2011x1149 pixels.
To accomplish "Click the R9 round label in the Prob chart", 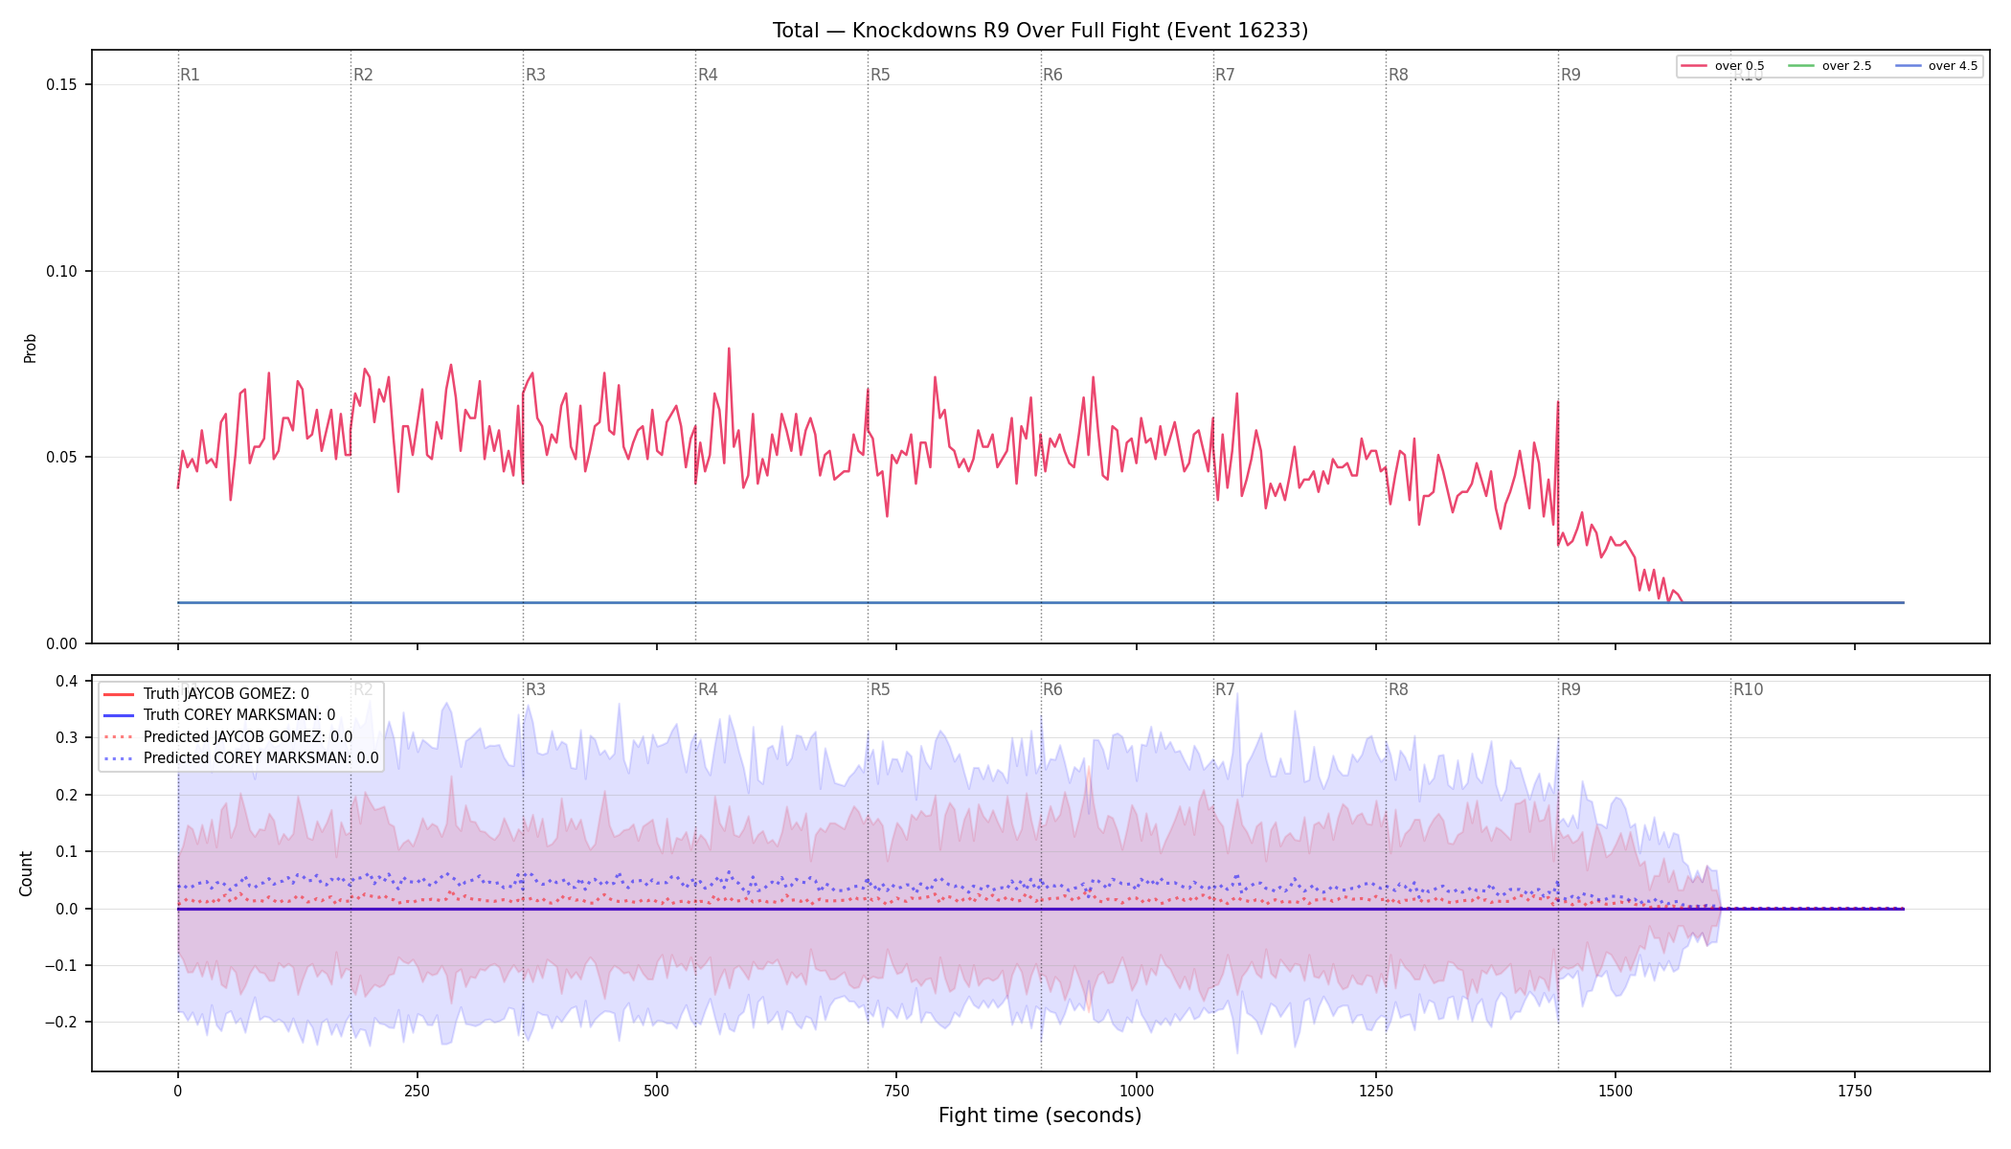I will 1570,75.
